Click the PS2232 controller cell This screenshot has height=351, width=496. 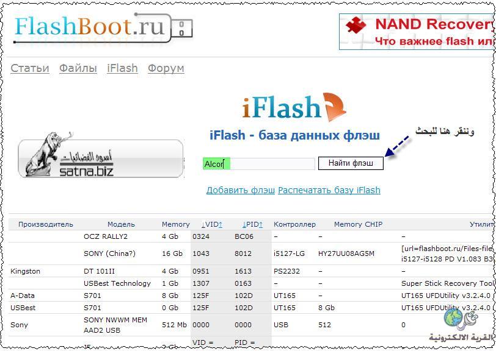tap(286, 271)
